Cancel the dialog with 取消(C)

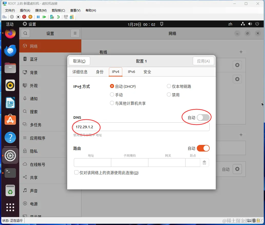[x=79, y=61]
